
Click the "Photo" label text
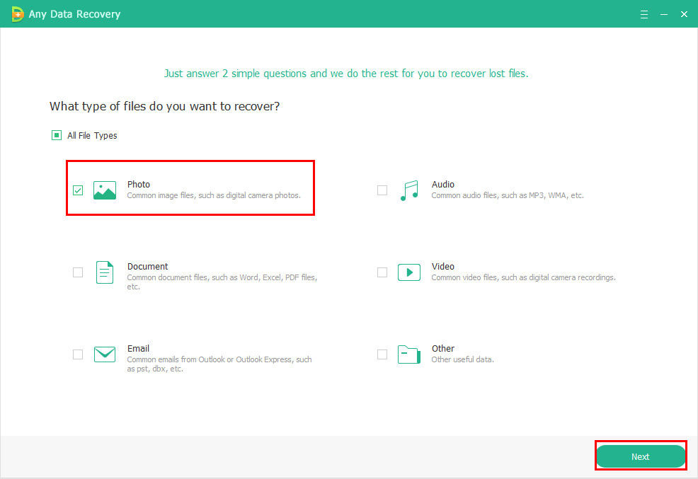(139, 184)
